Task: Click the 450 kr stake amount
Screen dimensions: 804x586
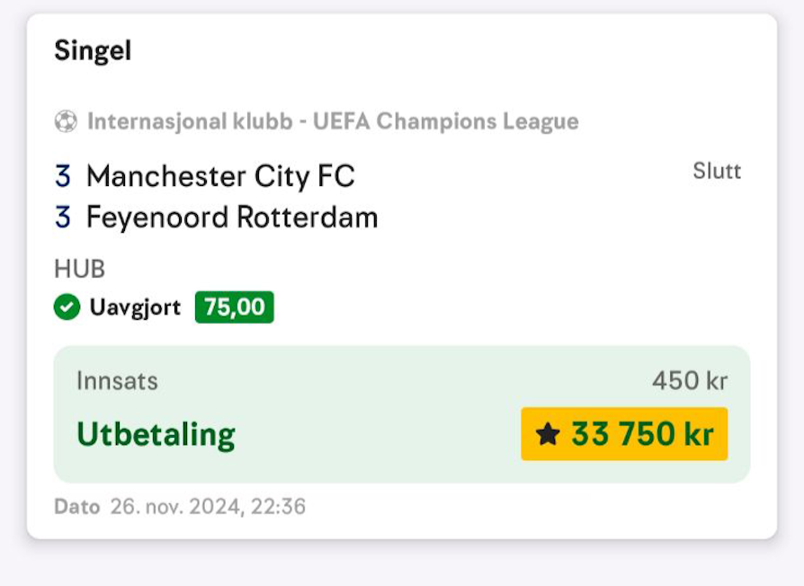Action: pyautogui.click(x=690, y=381)
